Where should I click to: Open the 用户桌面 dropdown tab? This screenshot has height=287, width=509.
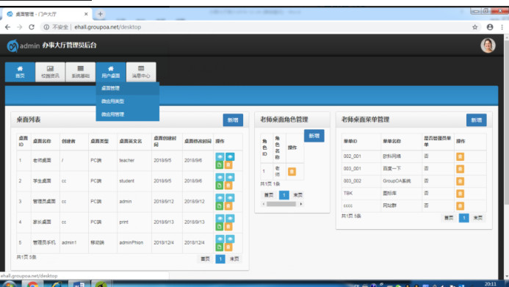point(111,72)
